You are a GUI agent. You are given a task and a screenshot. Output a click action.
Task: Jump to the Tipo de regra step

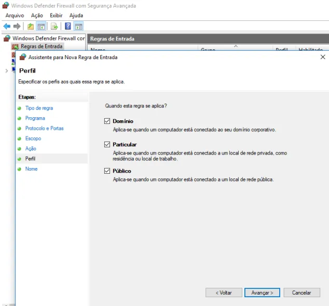point(39,108)
